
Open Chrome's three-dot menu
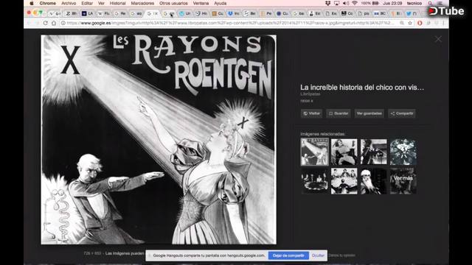(x=443, y=23)
